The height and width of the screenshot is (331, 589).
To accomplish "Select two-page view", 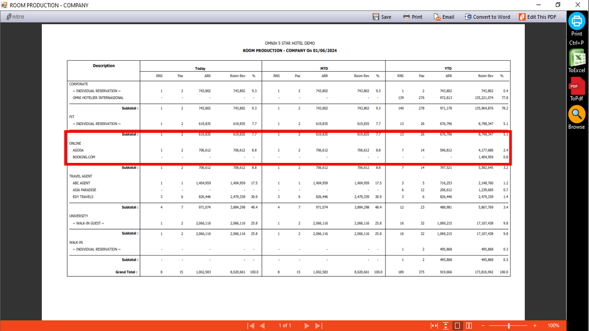I will 469,325.
